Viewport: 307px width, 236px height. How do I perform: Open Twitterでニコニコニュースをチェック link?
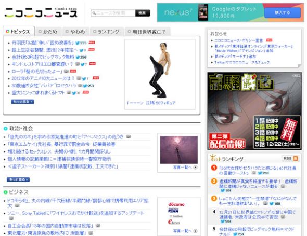[x=242, y=62]
